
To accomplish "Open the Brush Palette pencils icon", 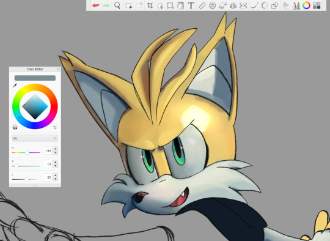I will click(x=296, y=6).
